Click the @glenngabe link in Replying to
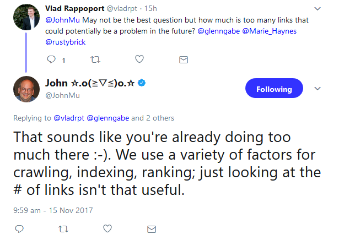This screenshot has width=339, height=240. [109, 118]
